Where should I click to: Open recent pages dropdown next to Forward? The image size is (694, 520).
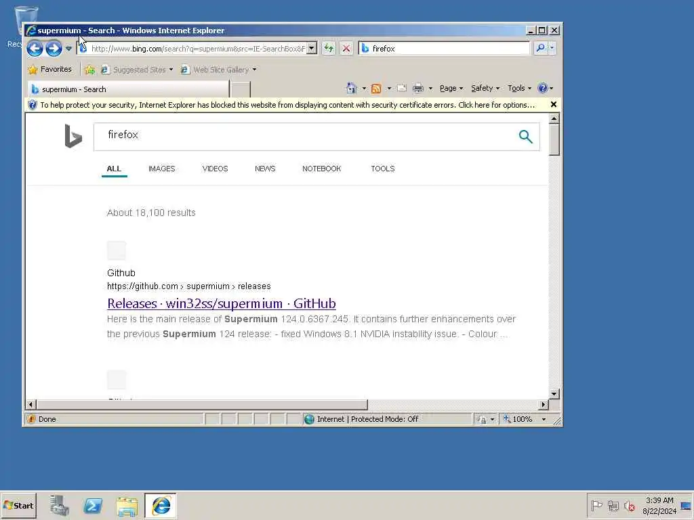click(x=68, y=49)
